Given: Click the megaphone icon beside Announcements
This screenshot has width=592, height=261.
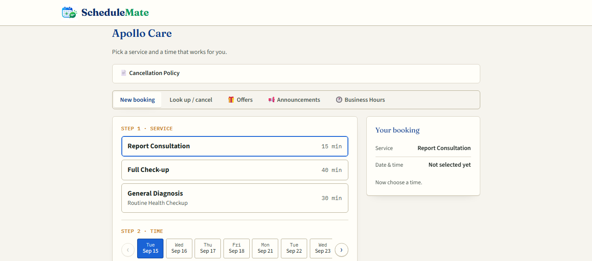Looking at the screenshot, I should tap(271, 100).
